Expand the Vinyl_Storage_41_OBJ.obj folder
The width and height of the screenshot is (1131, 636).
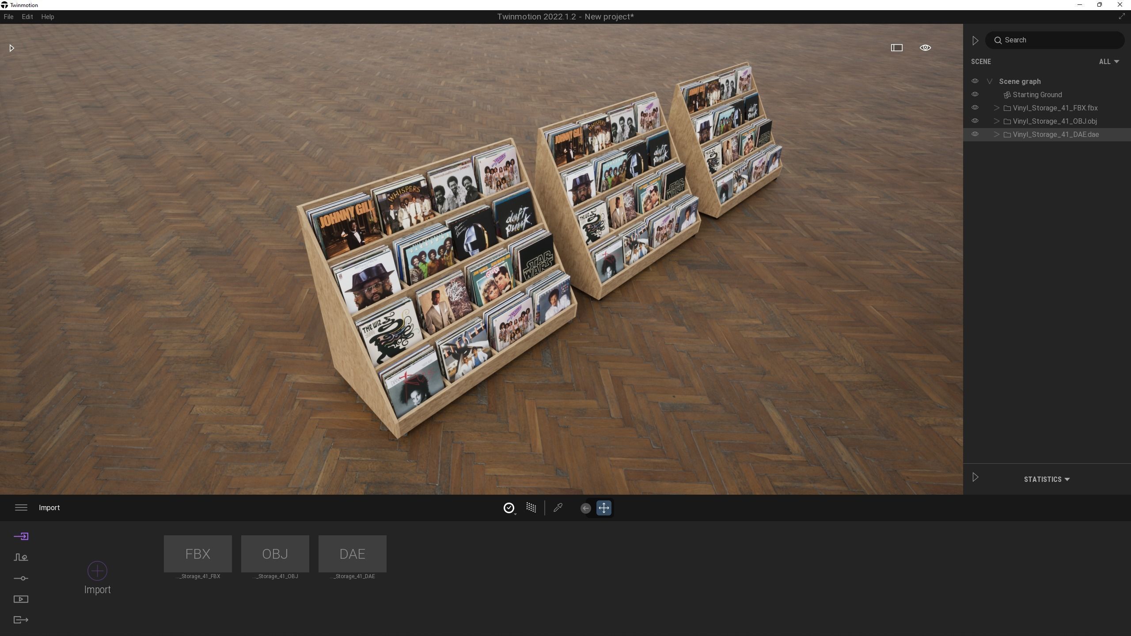(997, 121)
